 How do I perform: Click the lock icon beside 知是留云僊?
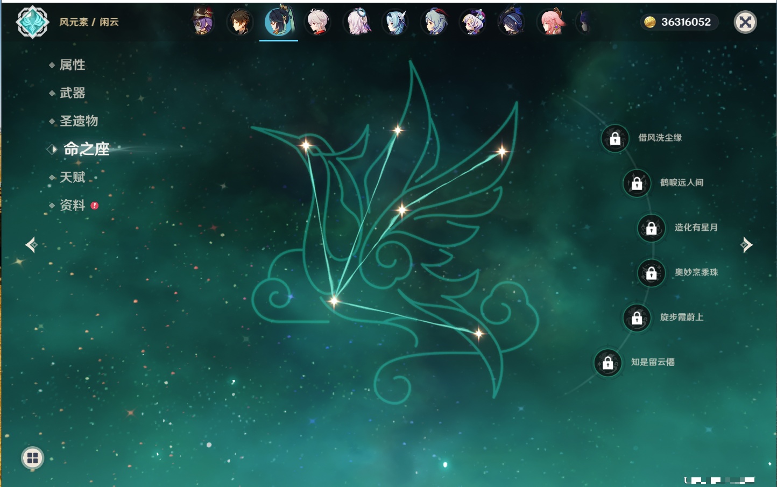[x=608, y=363]
